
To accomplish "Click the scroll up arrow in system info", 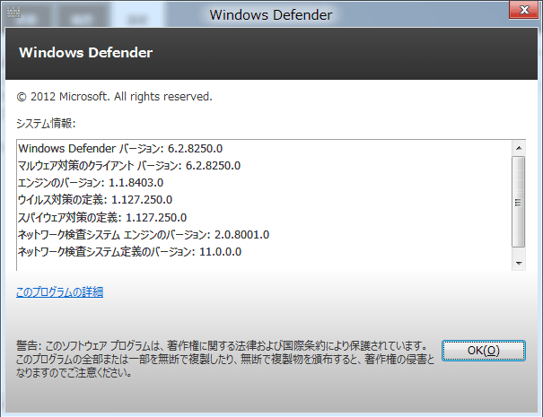I will click(519, 149).
